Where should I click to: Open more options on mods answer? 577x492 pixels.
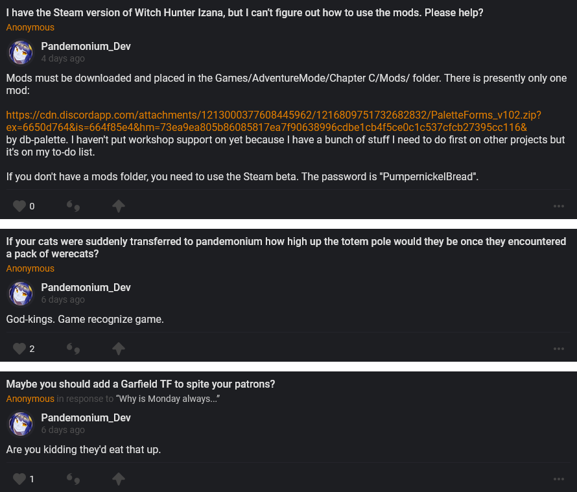coord(559,206)
